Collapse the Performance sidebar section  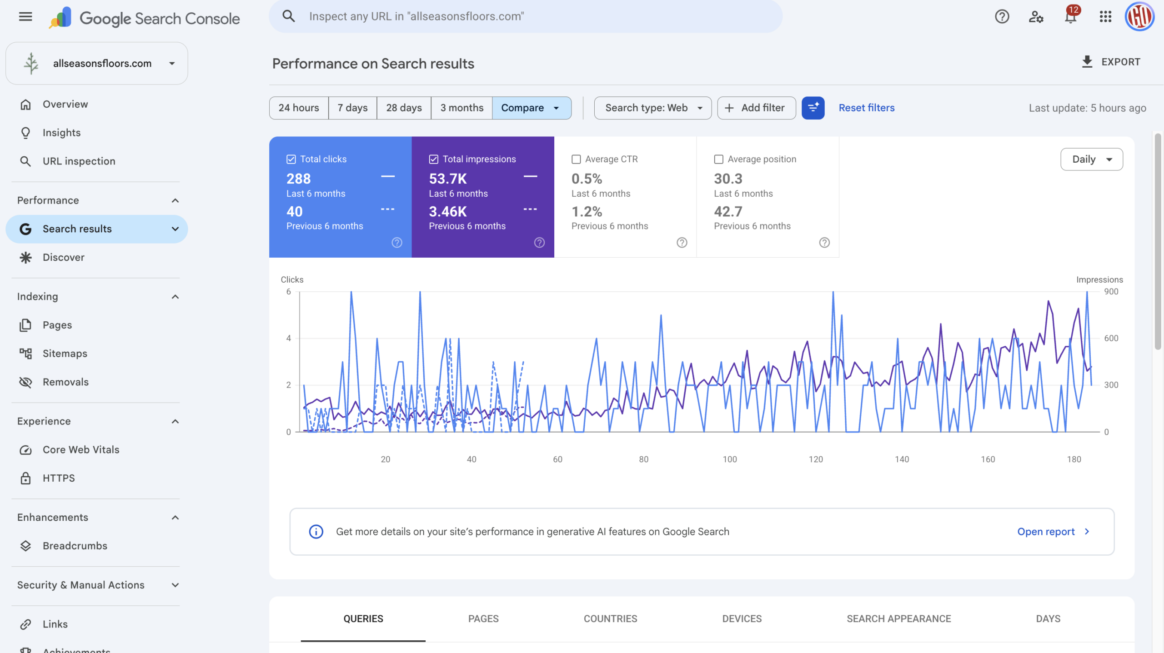[x=175, y=200]
